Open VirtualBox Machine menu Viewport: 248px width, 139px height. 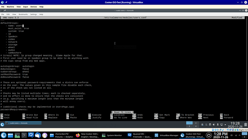(x=10, y=7)
